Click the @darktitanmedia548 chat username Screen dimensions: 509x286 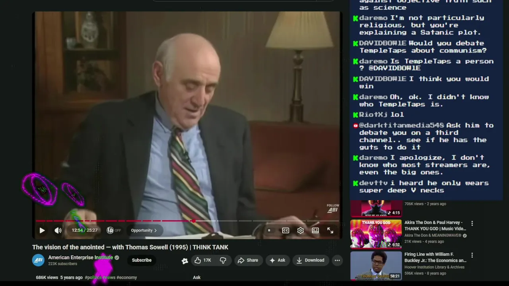[x=402, y=125]
